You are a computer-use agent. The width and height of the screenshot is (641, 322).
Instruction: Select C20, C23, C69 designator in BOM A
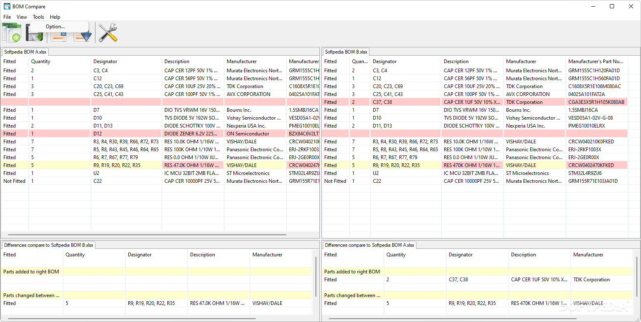coord(126,86)
